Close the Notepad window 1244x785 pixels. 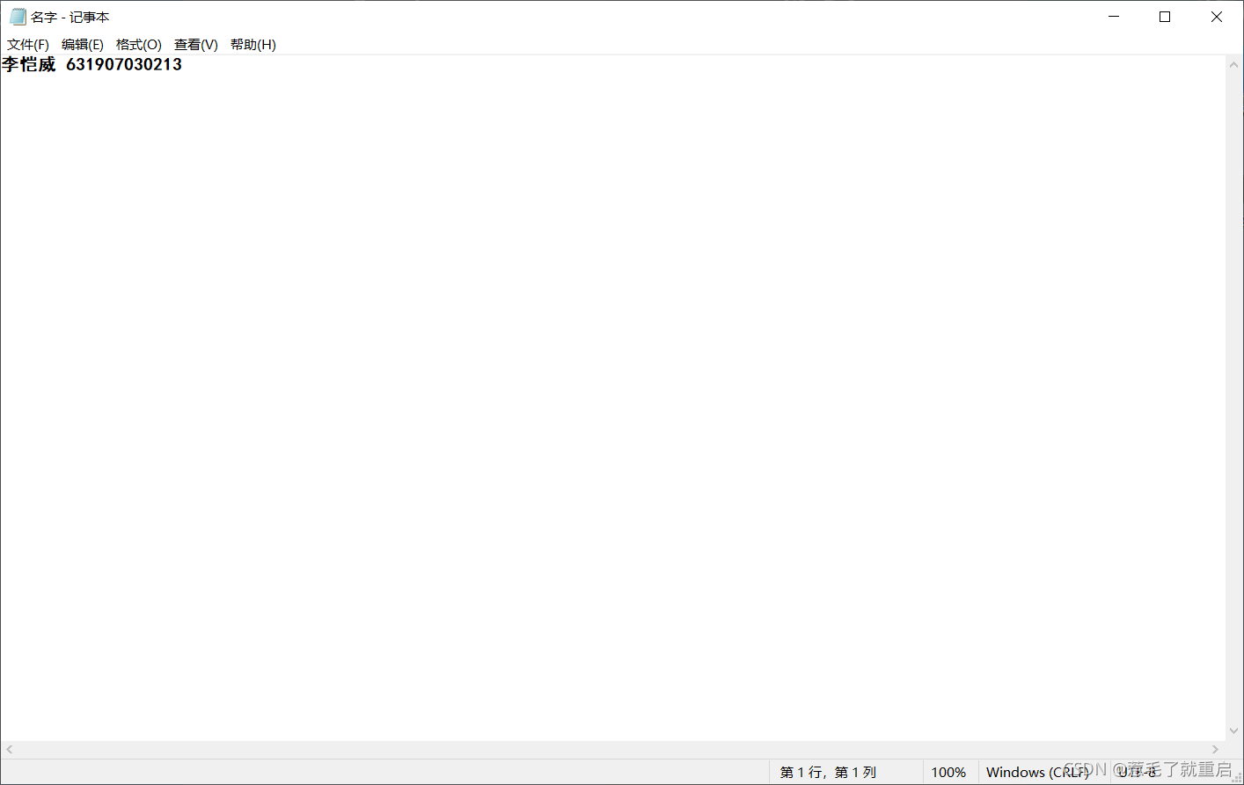click(1217, 17)
